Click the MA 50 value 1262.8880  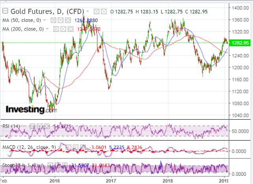86,21
